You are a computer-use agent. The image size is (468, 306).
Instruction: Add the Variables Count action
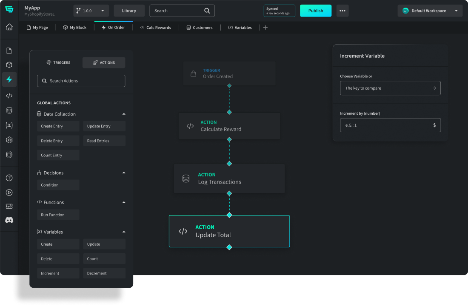coord(104,258)
